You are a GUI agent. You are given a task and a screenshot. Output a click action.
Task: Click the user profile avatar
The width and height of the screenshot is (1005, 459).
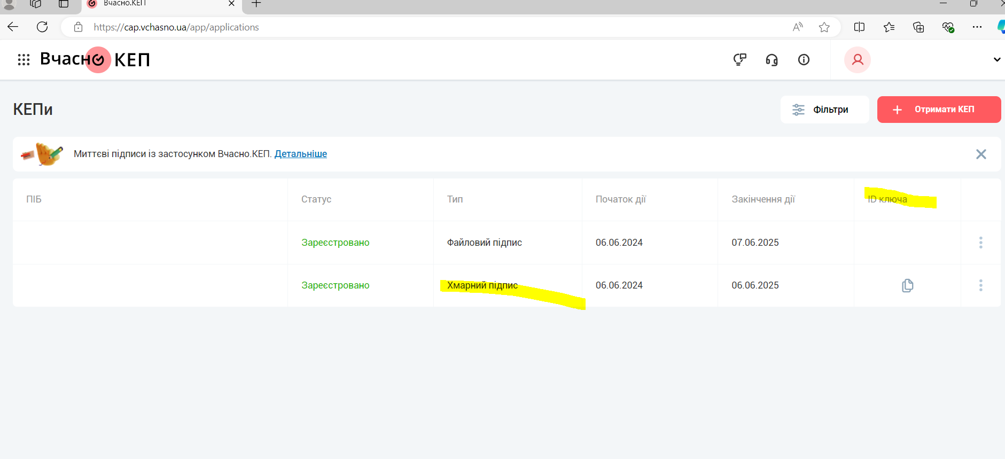pos(858,60)
